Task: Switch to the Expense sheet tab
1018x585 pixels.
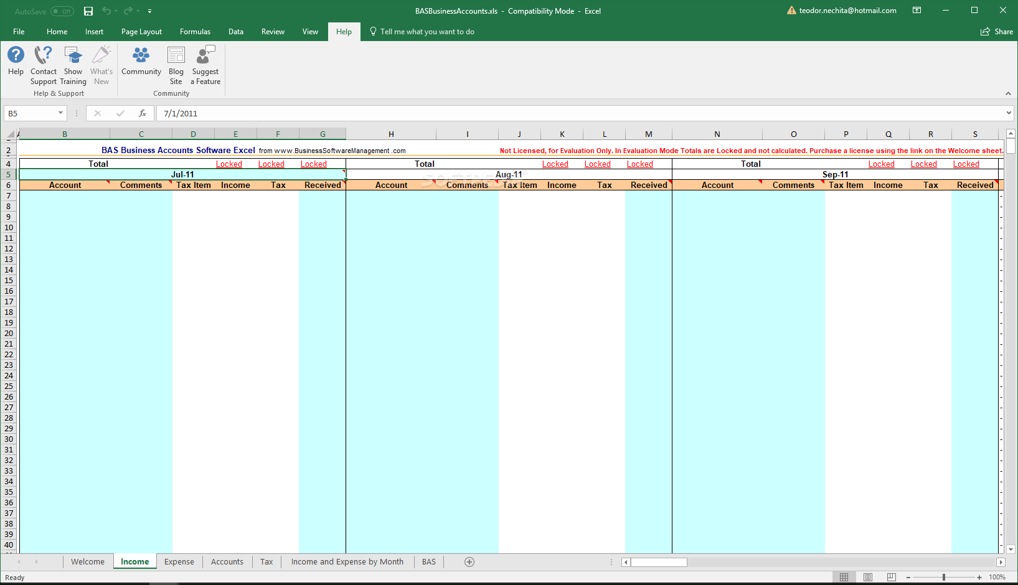Action: pos(179,562)
